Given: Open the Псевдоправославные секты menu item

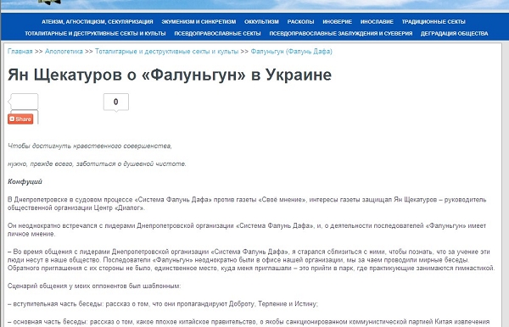Looking at the screenshot, I should [217, 33].
